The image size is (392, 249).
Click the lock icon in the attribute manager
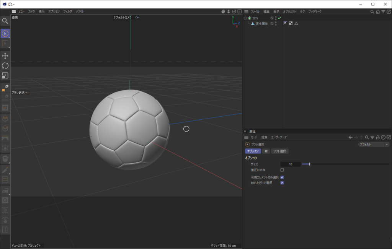click(x=378, y=137)
